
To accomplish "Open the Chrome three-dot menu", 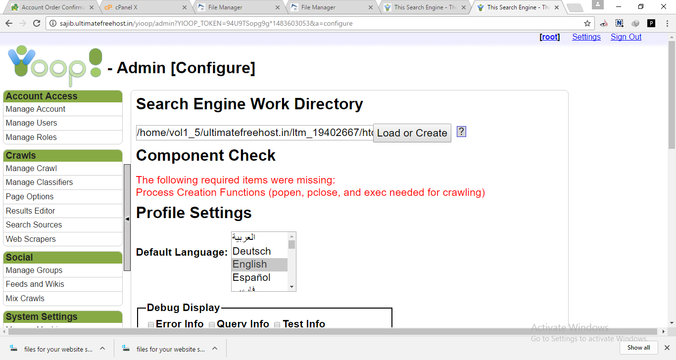I will pos(666,23).
